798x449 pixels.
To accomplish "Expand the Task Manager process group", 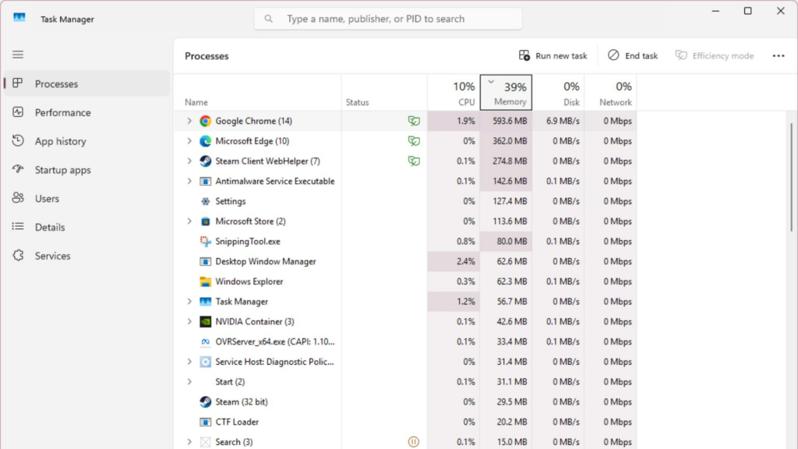I will (189, 302).
